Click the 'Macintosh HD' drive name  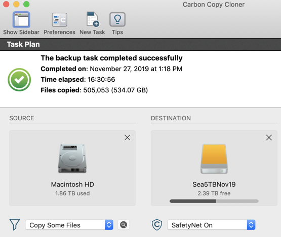pyautogui.click(x=72, y=184)
